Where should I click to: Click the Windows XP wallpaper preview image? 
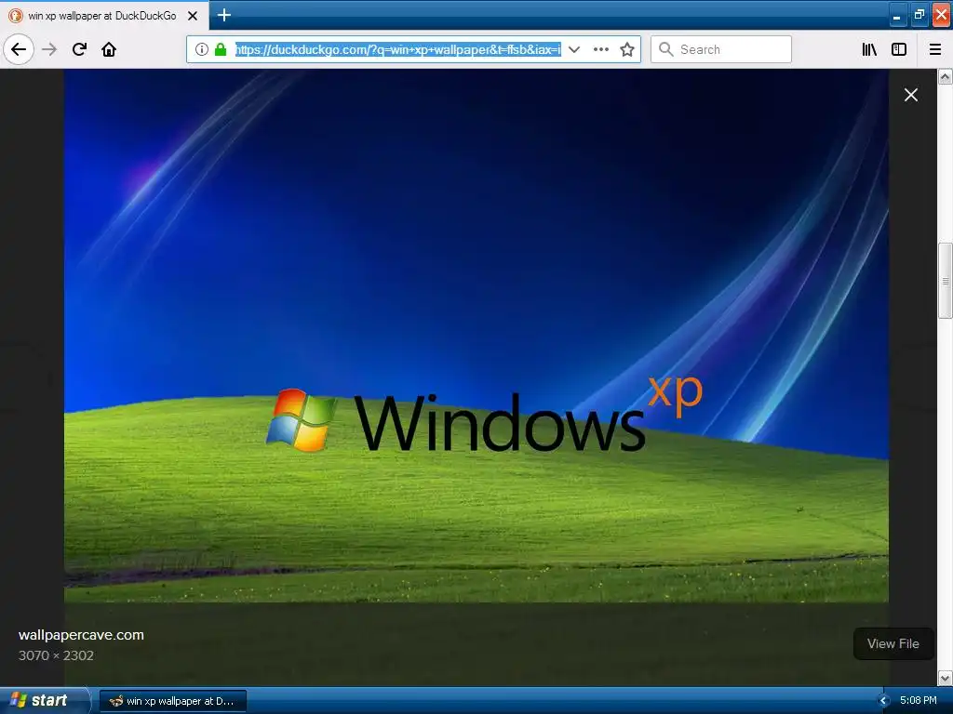476,336
